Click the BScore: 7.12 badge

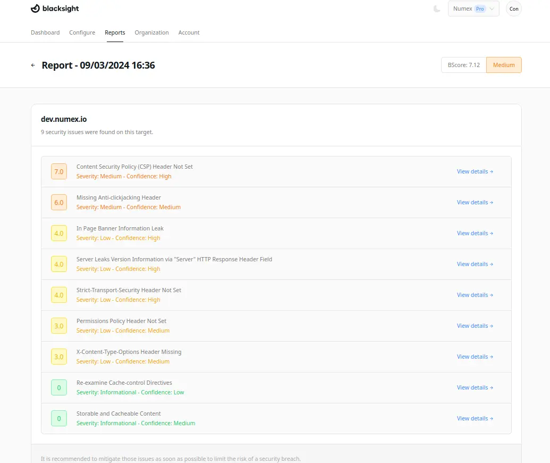pos(463,65)
